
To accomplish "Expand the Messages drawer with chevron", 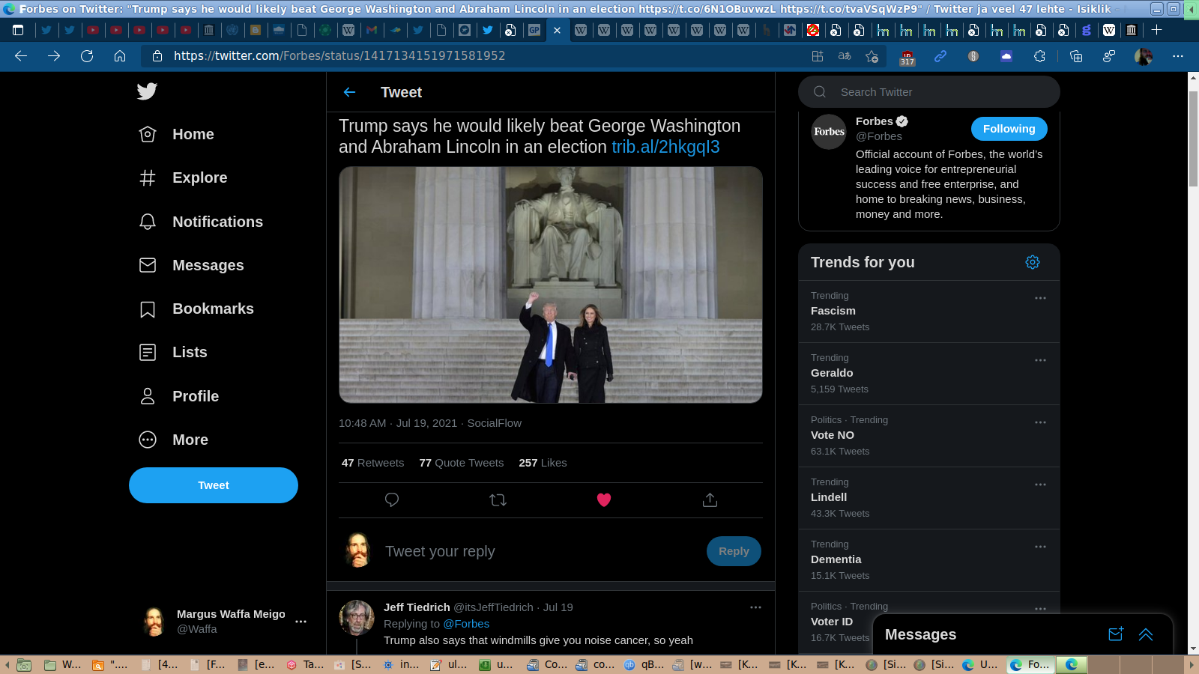I will pyautogui.click(x=1146, y=634).
